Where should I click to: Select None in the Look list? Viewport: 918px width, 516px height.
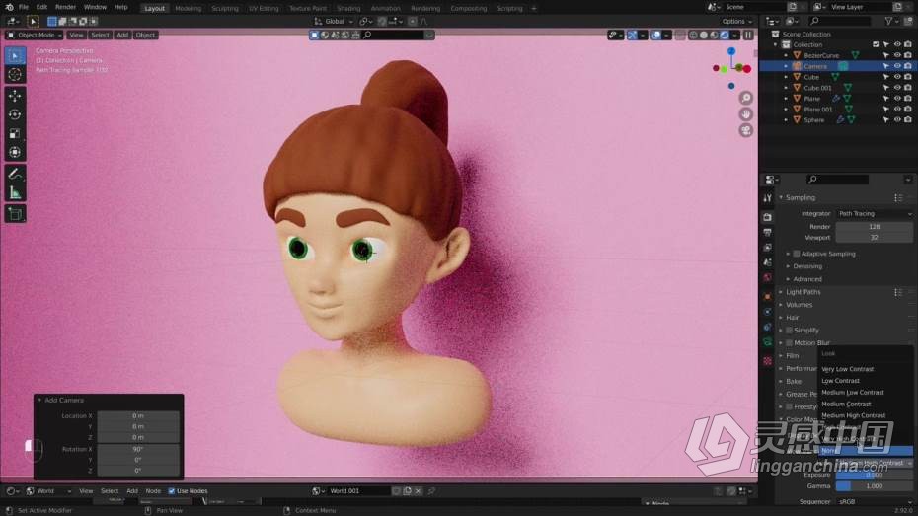point(866,451)
